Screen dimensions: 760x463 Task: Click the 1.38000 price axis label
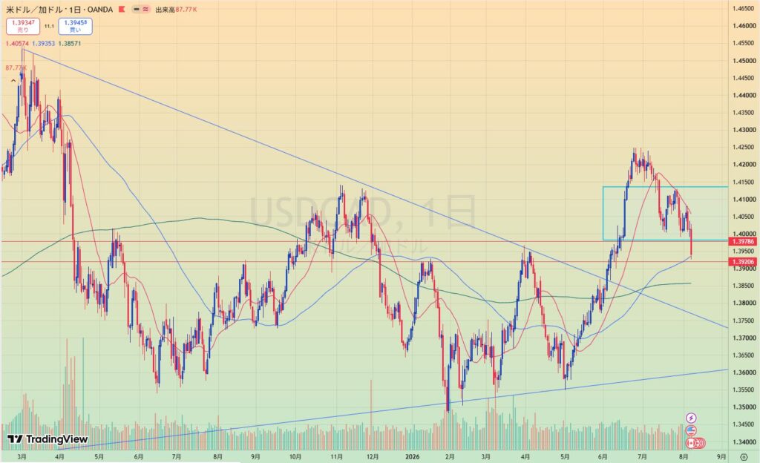[x=744, y=303]
